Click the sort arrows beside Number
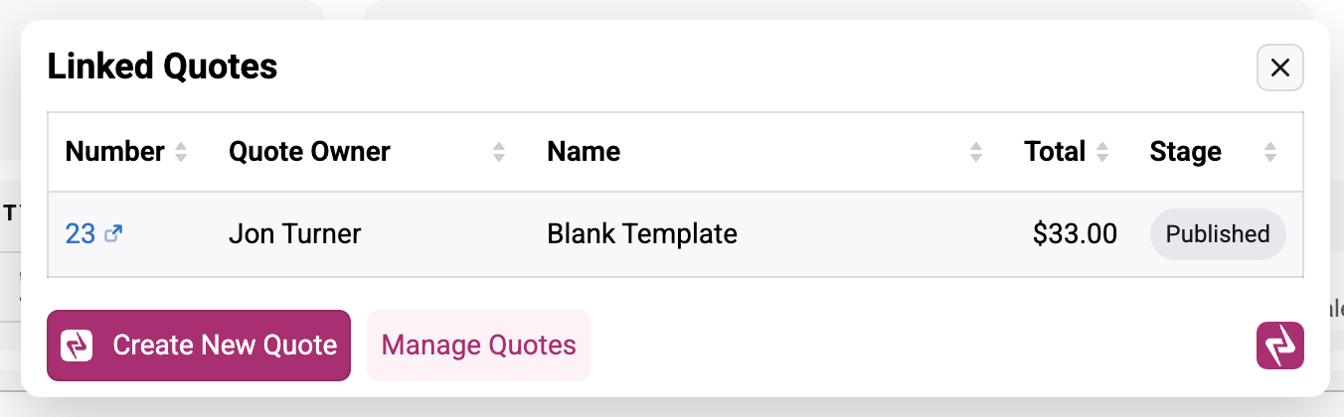The width and height of the screenshot is (1344, 417). point(181,152)
